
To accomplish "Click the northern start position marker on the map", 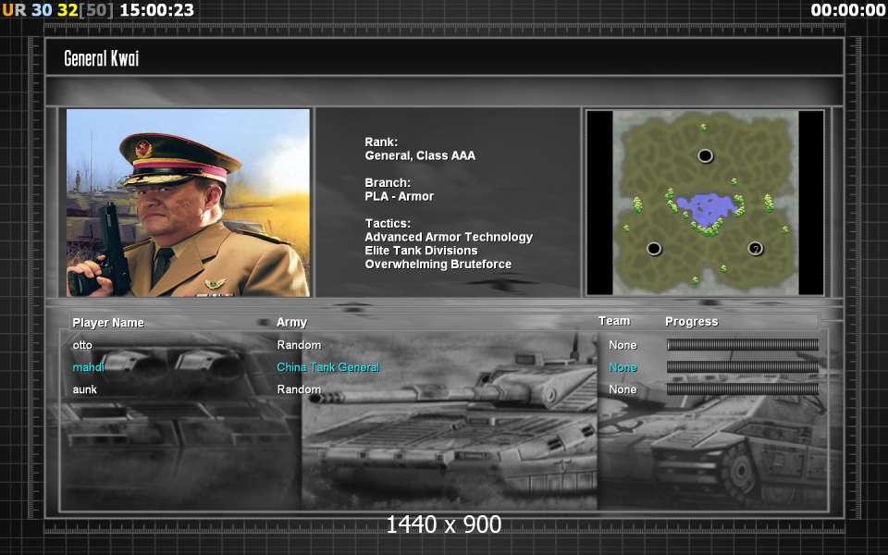I will click(x=705, y=155).
